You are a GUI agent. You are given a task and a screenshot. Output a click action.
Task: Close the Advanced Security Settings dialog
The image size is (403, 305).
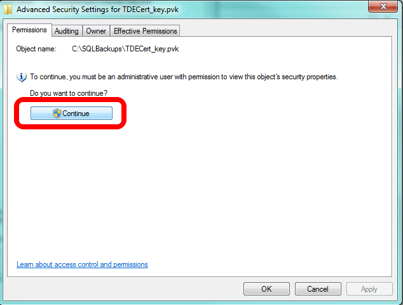point(383,6)
